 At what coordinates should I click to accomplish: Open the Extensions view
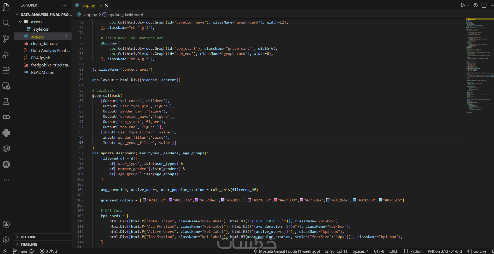coord(6,70)
